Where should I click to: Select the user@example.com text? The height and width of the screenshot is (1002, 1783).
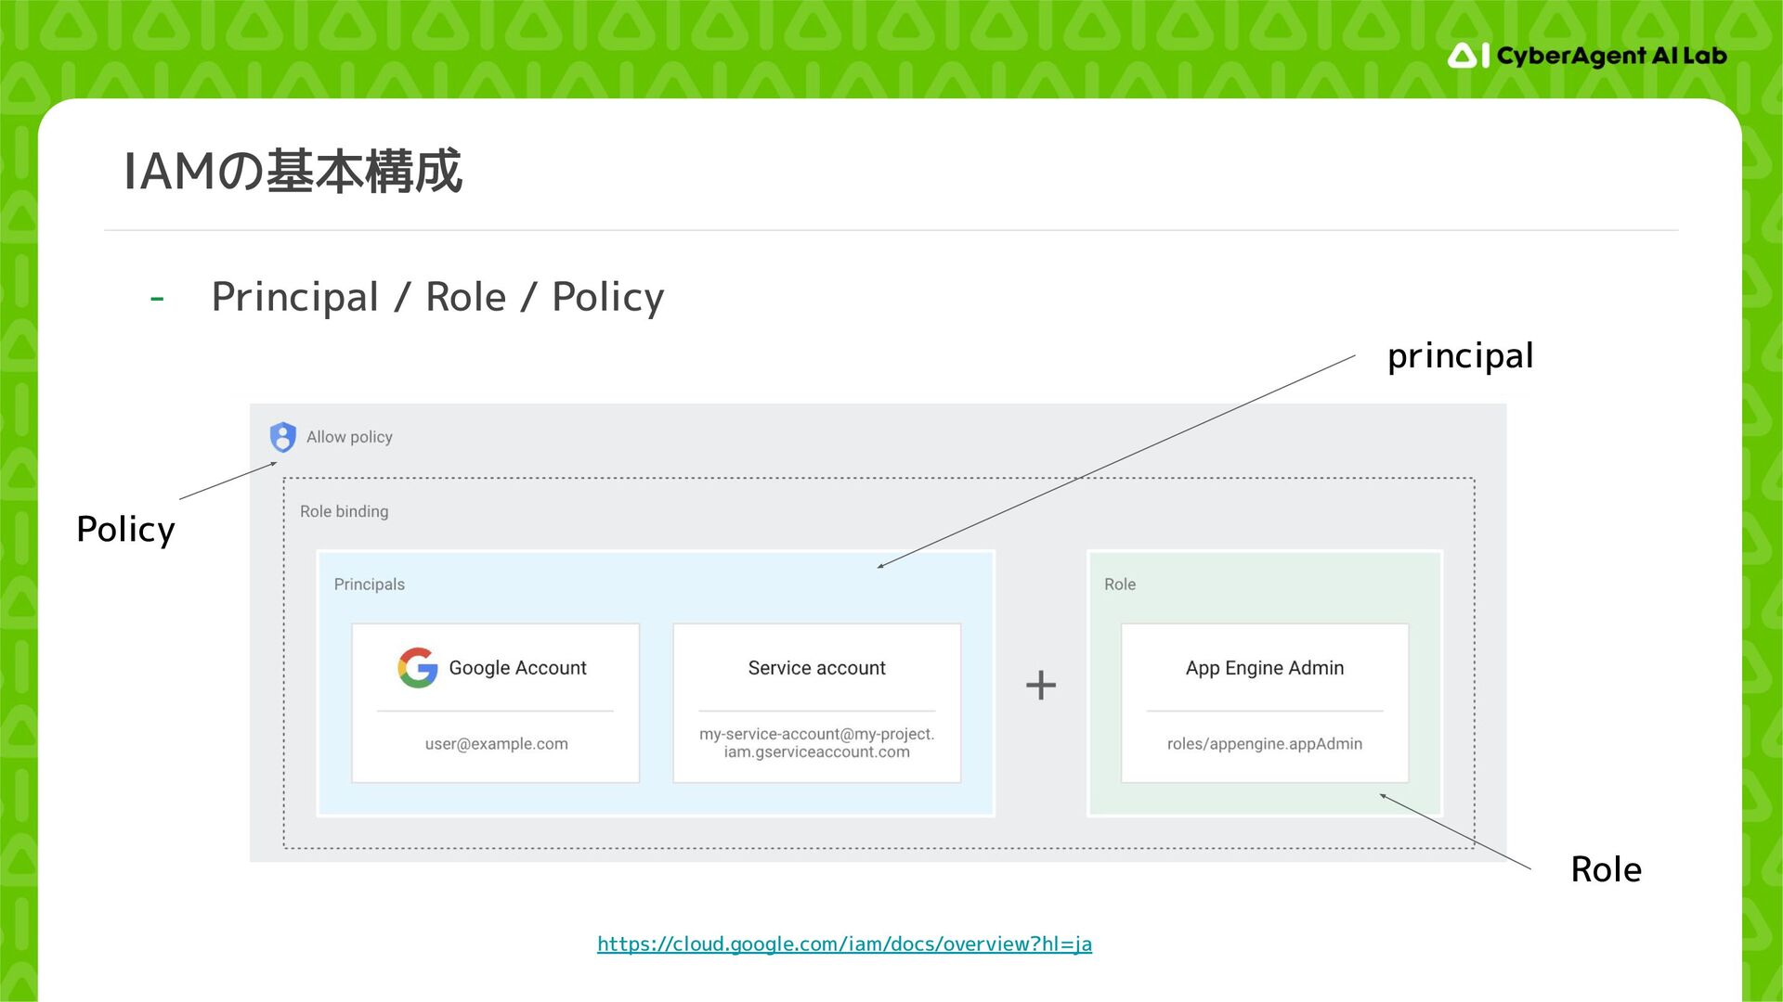click(496, 744)
